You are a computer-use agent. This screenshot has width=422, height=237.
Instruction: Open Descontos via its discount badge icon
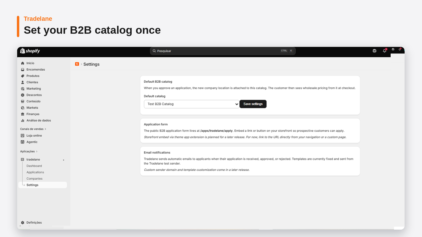23,95
